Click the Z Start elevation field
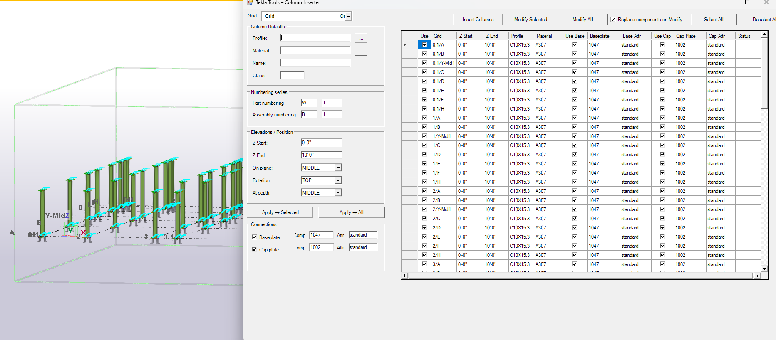 tap(321, 143)
